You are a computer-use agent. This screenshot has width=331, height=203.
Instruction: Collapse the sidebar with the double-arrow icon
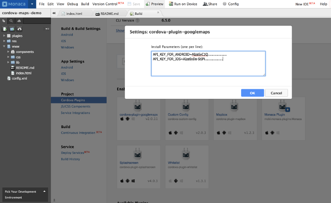click(x=54, y=13)
